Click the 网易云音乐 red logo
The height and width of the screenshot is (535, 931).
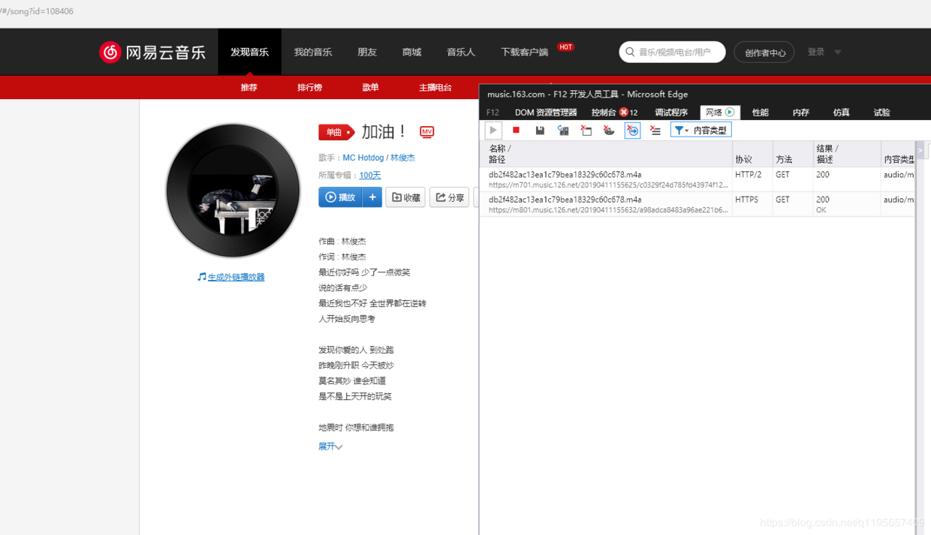[110, 52]
